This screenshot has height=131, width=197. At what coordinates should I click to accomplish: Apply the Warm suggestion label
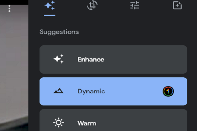tap(87, 123)
